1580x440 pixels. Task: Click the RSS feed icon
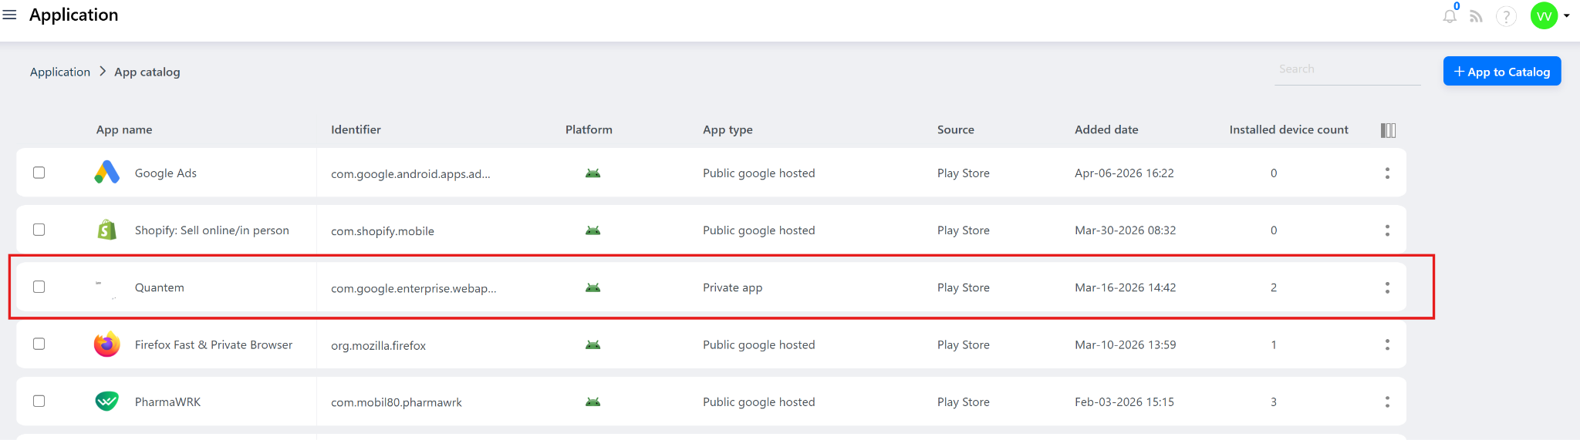(1476, 16)
